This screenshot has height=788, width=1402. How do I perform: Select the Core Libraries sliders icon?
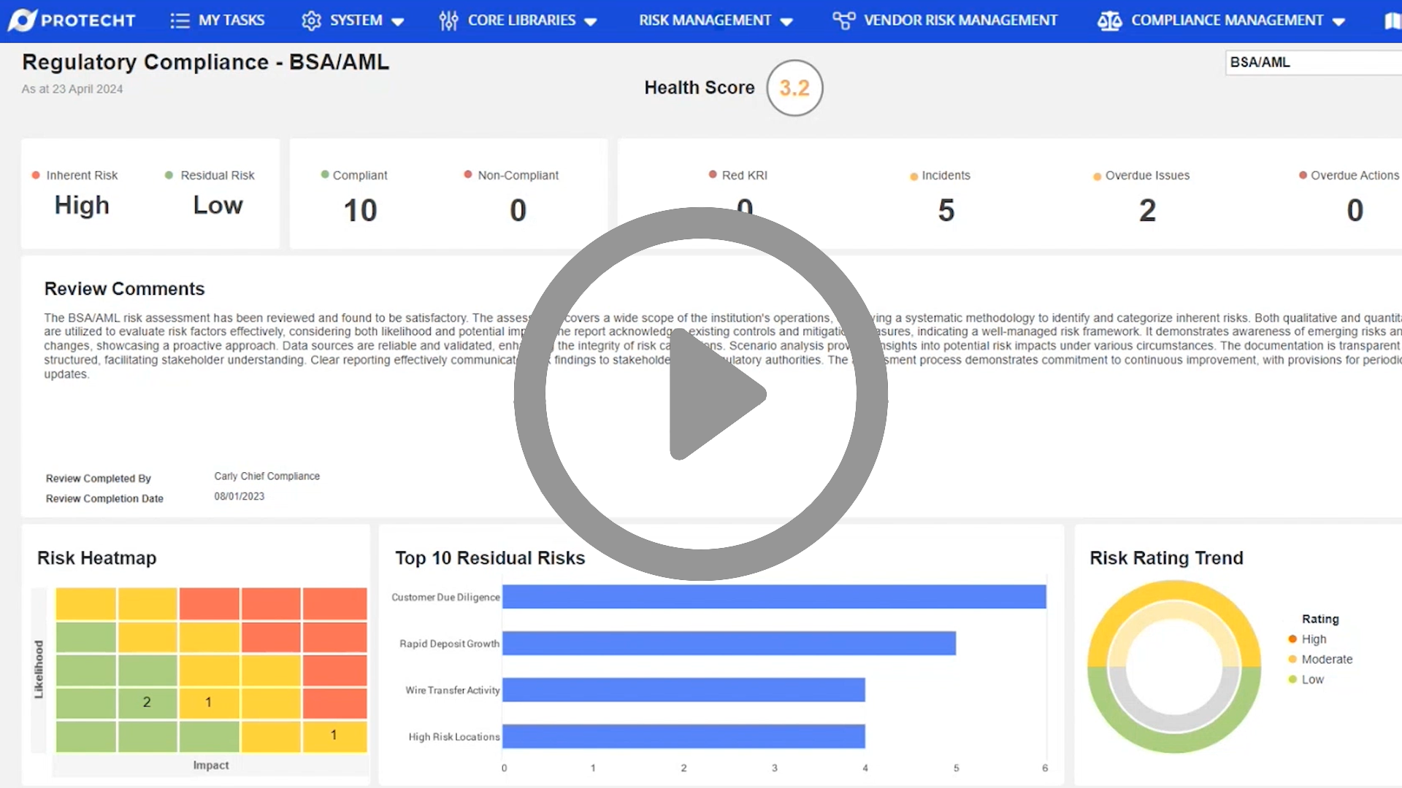pos(448,20)
